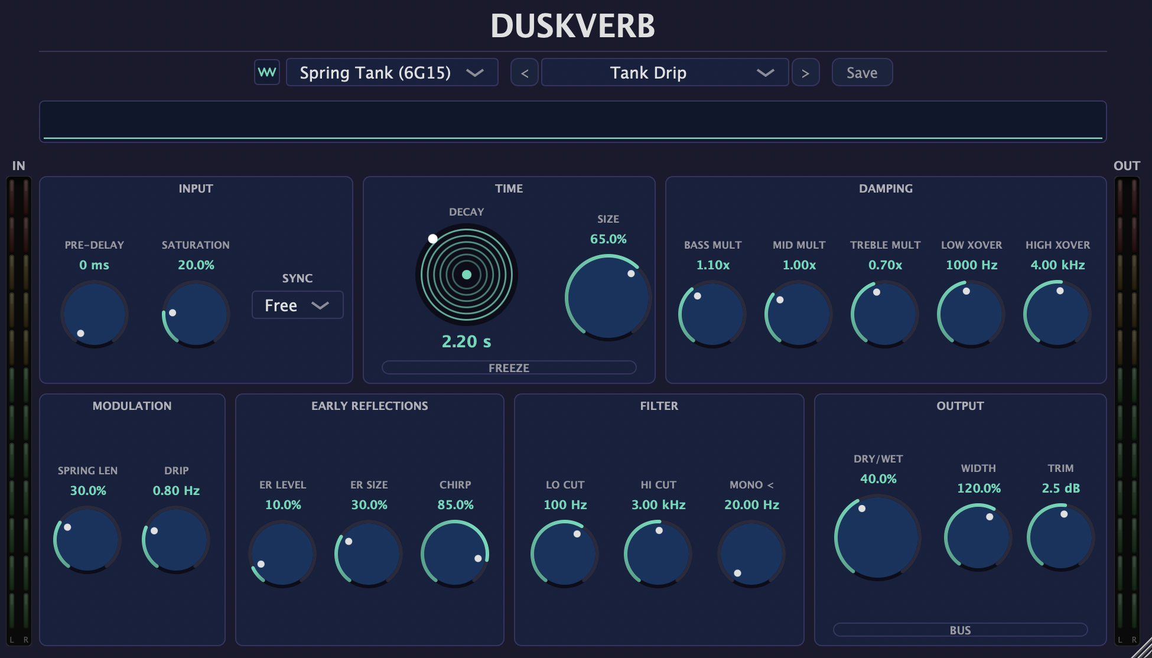
Task: Open the Sync Free dropdown
Action: pyautogui.click(x=298, y=305)
